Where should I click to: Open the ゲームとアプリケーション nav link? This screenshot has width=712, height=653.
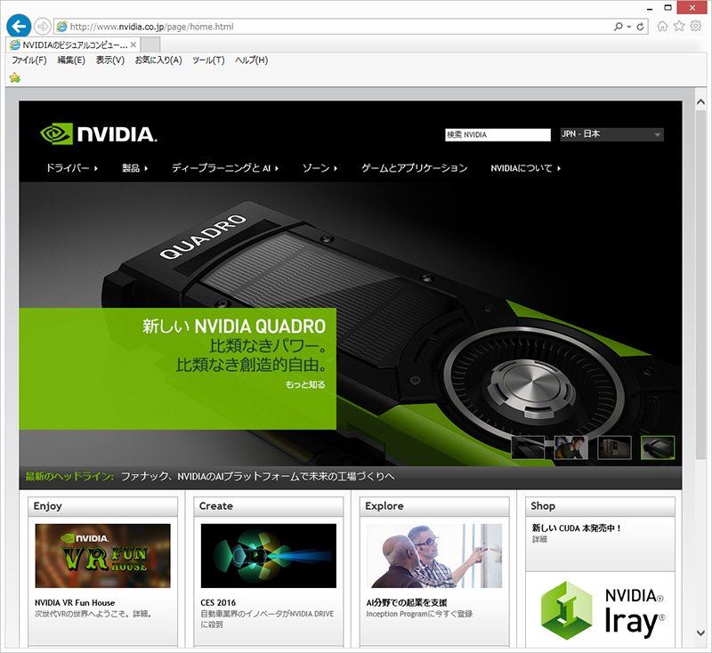pyautogui.click(x=414, y=168)
